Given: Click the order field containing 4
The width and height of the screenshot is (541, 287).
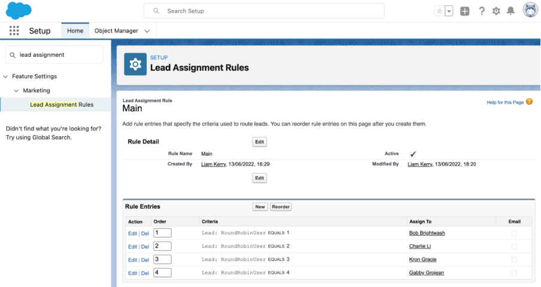Looking at the screenshot, I should 162,273.
